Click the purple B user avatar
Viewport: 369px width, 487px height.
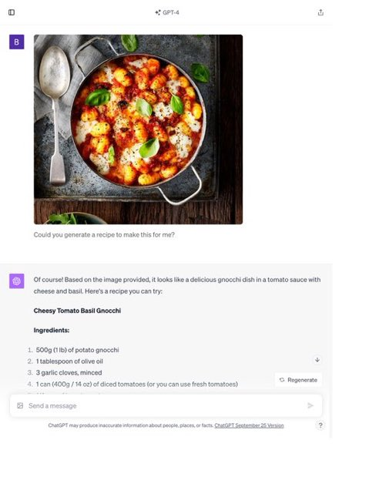click(x=17, y=42)
